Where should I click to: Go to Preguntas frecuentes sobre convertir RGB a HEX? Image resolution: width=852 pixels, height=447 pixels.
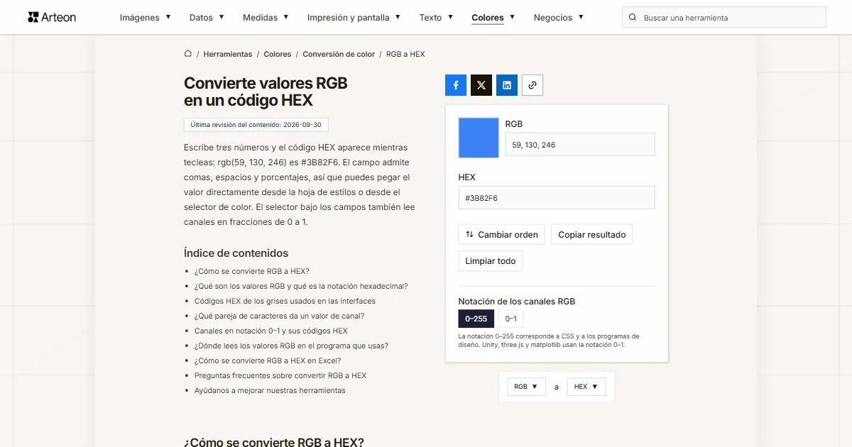pyautogui.click(x=280, y=375)
